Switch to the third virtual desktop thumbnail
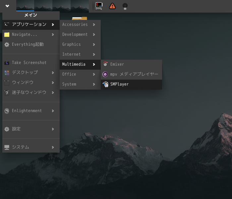This screenshot has height=199, width=232. [62, 6]
